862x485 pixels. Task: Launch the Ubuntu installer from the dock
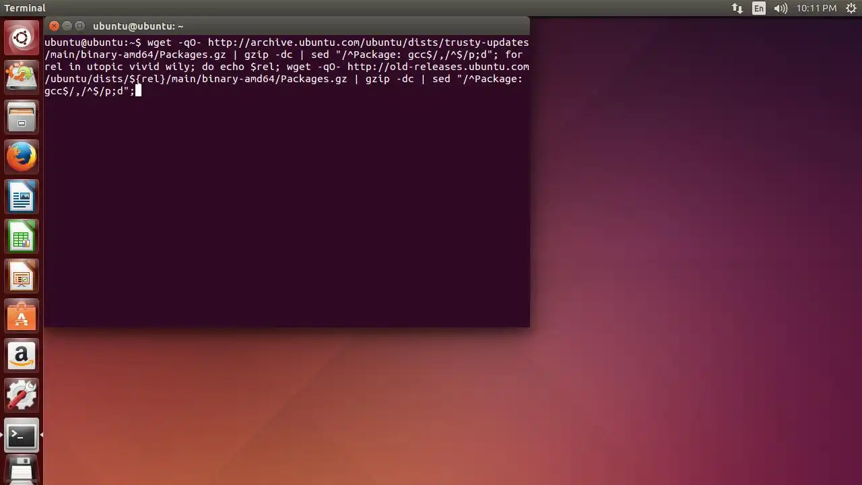22,76
